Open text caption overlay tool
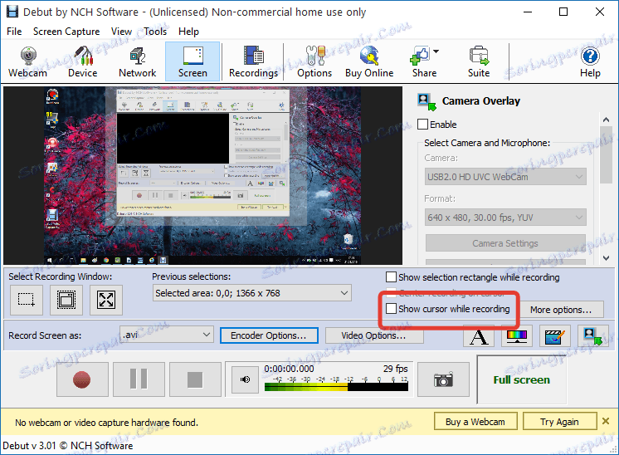This screenshot has width=619, height=455. [x=479, y=336]
